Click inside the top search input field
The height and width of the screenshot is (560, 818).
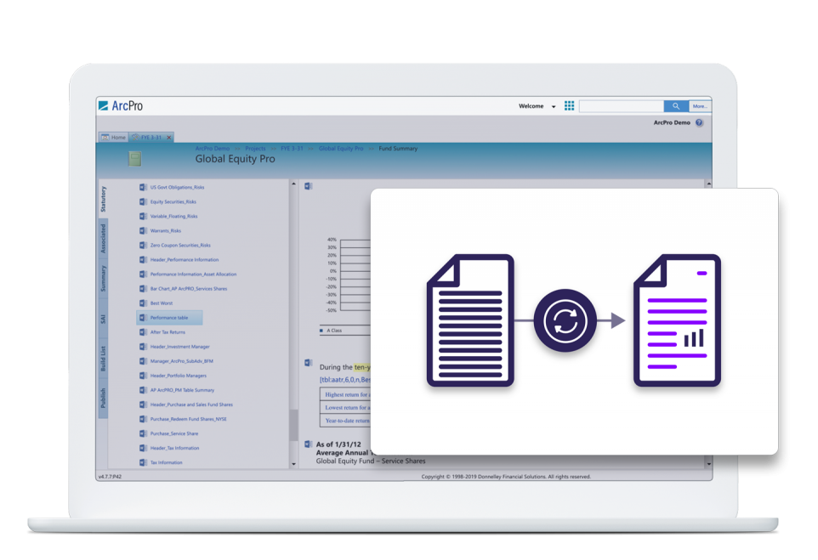tap(622, 105)
